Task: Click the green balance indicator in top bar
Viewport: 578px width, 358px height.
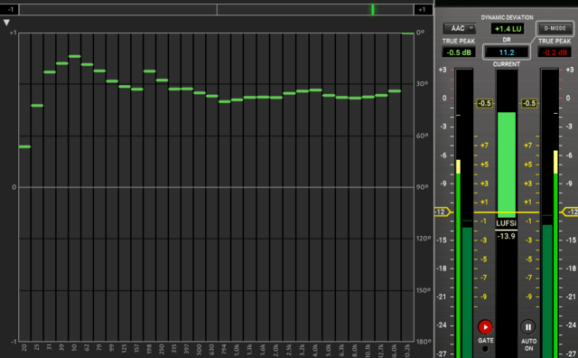Action: (x=373, y=10)
